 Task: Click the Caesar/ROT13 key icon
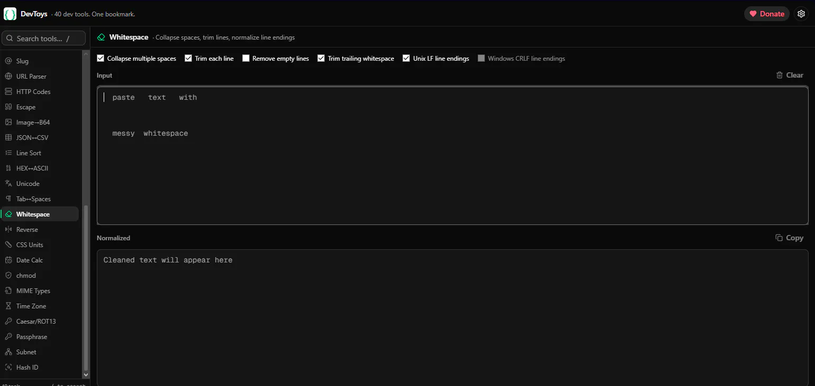pyautogui.click(x=8, y=322)
